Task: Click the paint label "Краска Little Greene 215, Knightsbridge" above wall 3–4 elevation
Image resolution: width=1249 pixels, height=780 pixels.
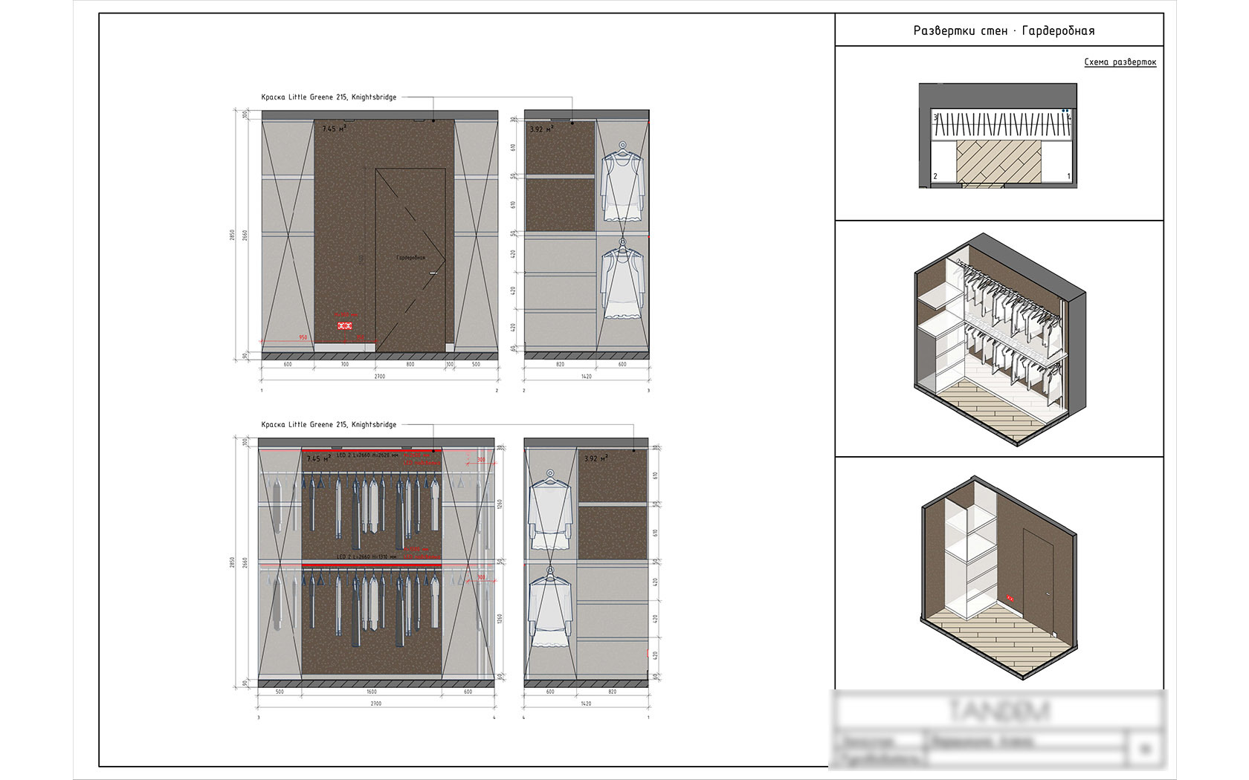Action: pyautogui.click(x=329, y=425)
